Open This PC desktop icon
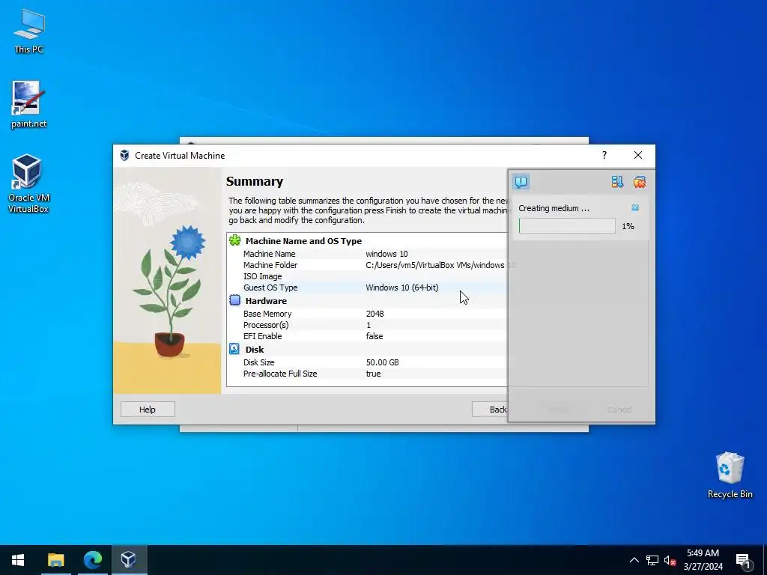The height and width of the screenshot is (575, 767). 29,31
